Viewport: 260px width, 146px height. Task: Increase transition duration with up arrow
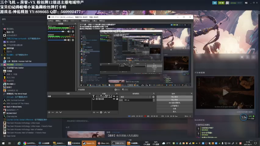154,100
